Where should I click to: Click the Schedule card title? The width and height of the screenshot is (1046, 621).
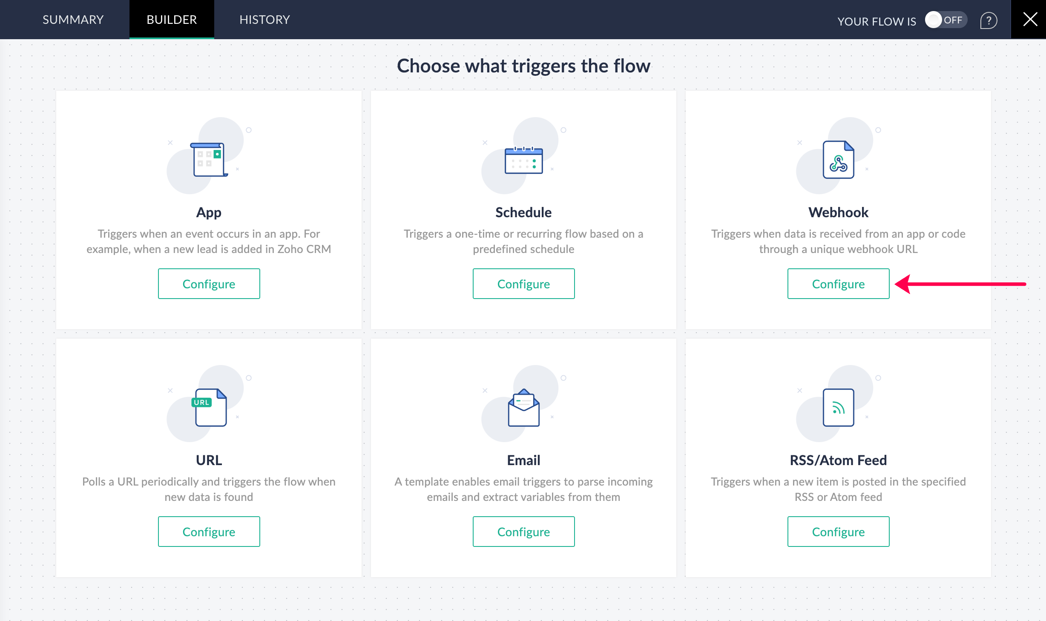[x=523, y=212]
